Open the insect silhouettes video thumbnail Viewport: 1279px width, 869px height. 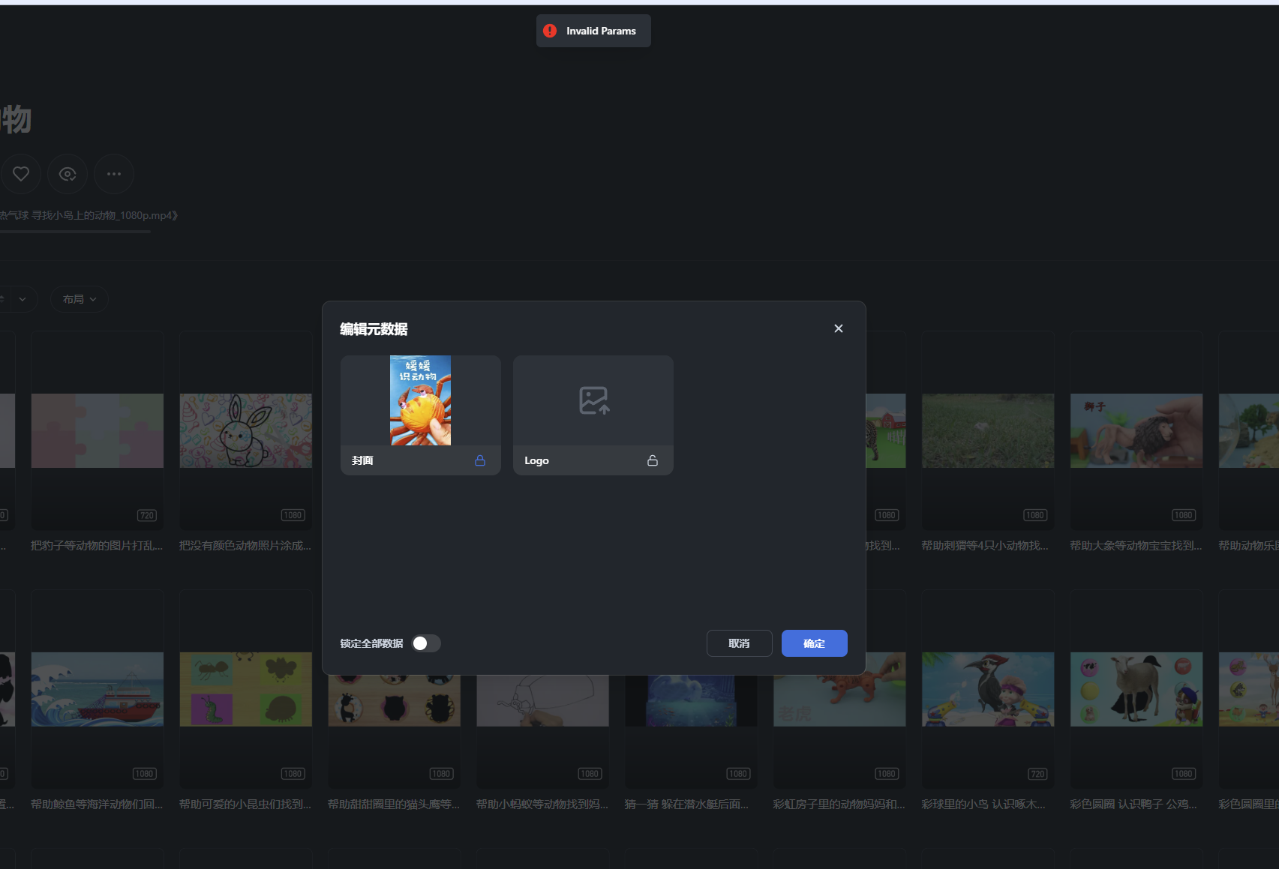pos(246,689)
